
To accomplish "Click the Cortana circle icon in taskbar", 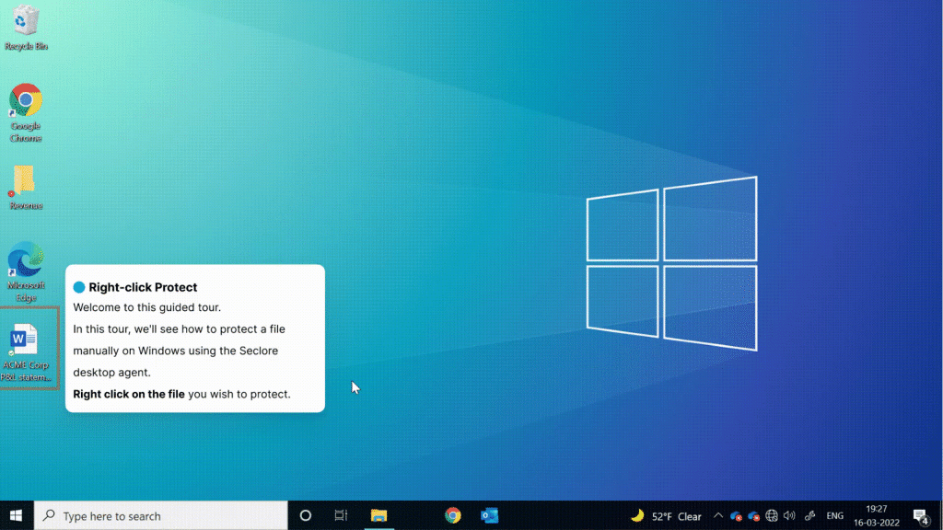I will pos(306,515).
